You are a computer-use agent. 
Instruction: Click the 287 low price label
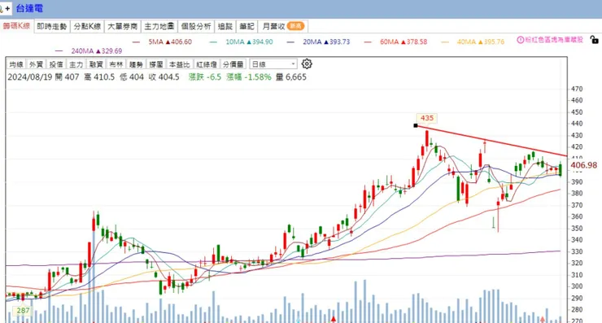click(23, 310)
